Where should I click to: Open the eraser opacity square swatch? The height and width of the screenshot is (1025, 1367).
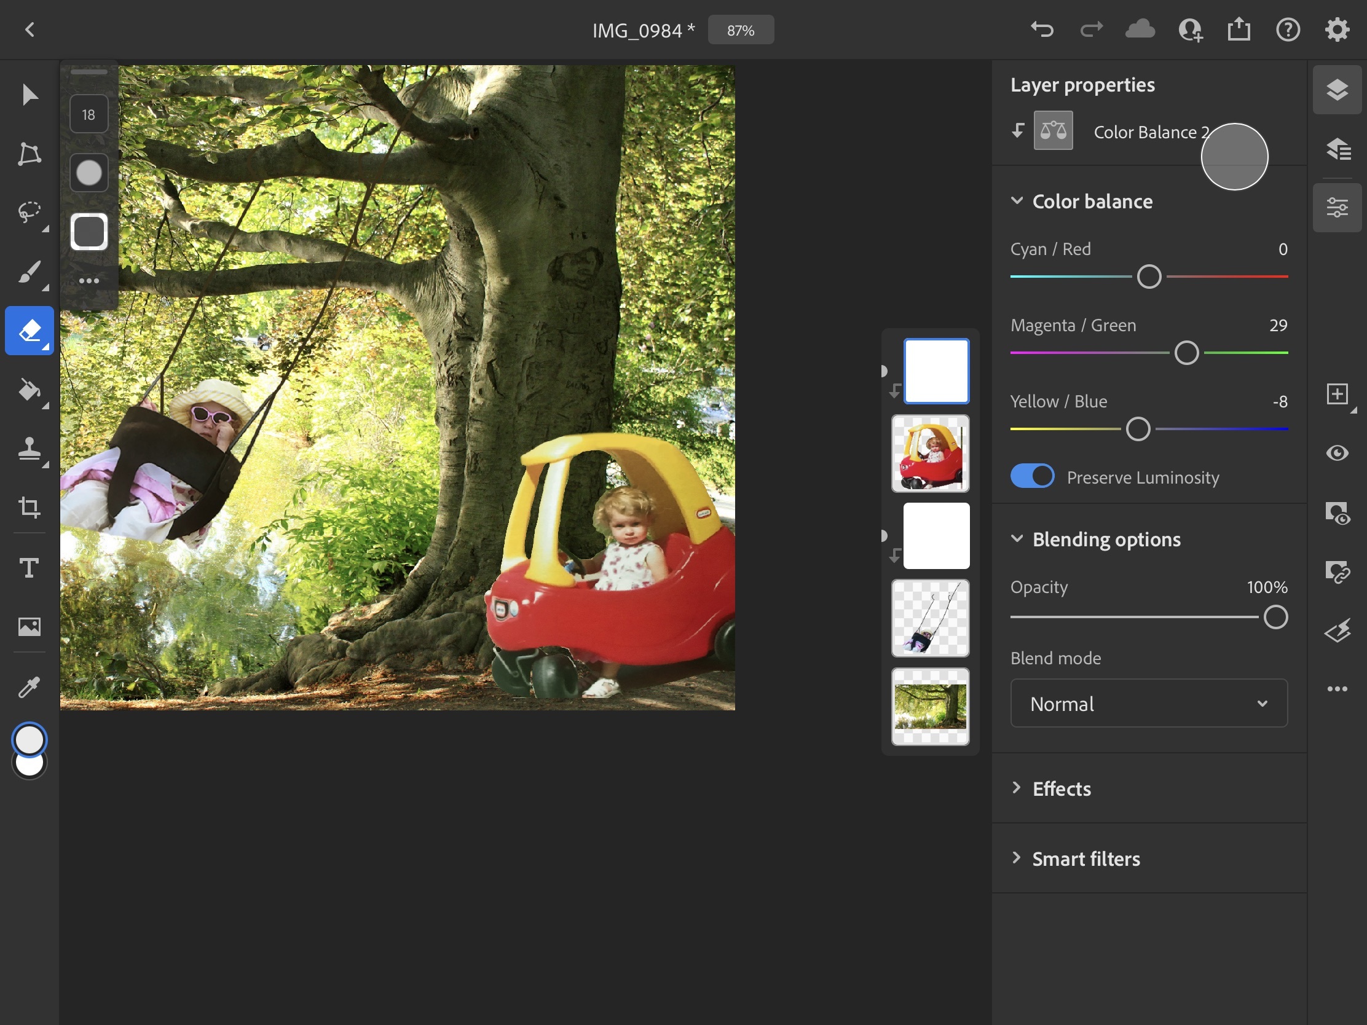coord(89,232)
